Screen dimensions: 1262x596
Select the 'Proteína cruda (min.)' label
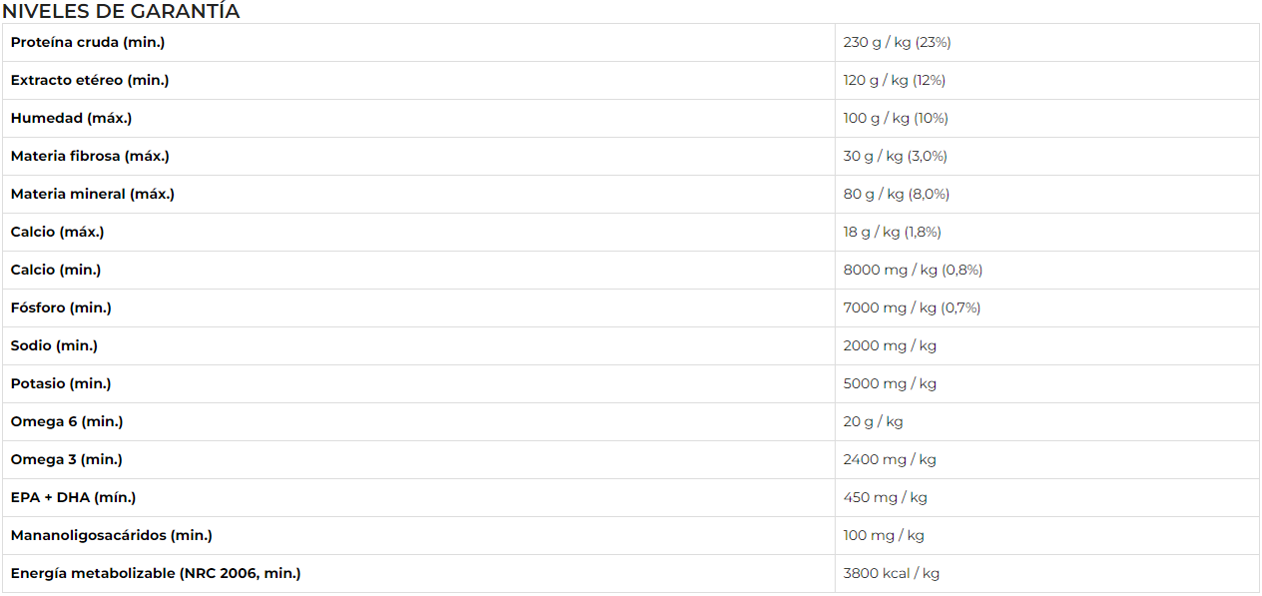pos(88,42)
